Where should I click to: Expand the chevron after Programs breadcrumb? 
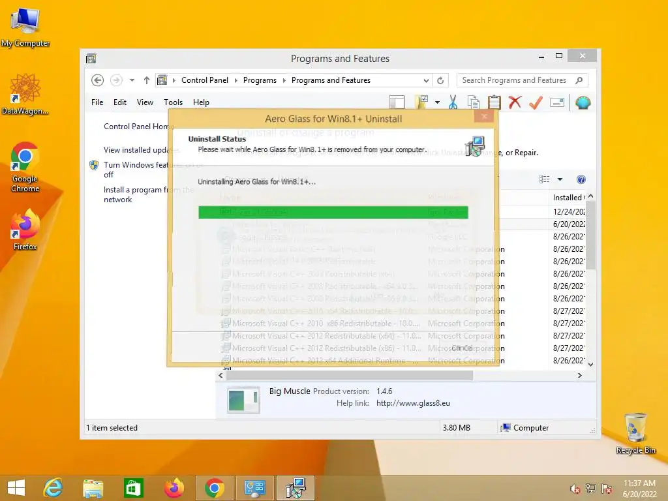[284, 80]
